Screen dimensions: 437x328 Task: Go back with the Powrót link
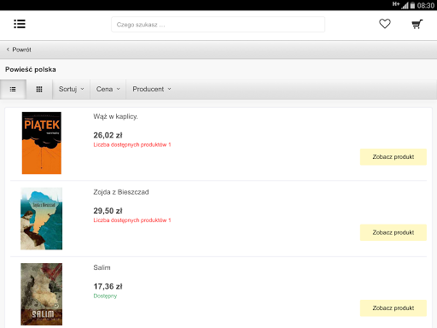(x=21, y=50)
